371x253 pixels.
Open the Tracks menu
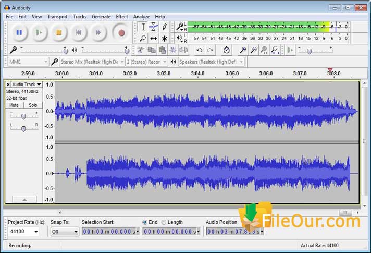pyautogui.click(x=80, y=17)
